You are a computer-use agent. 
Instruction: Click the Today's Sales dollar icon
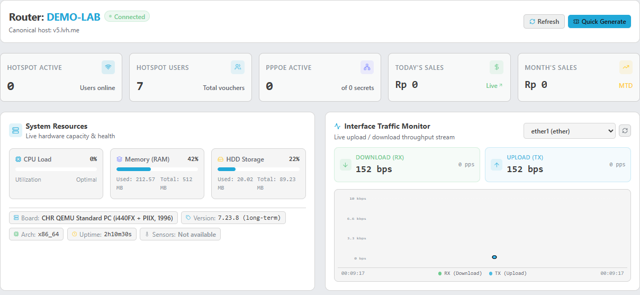coord(497,67)
